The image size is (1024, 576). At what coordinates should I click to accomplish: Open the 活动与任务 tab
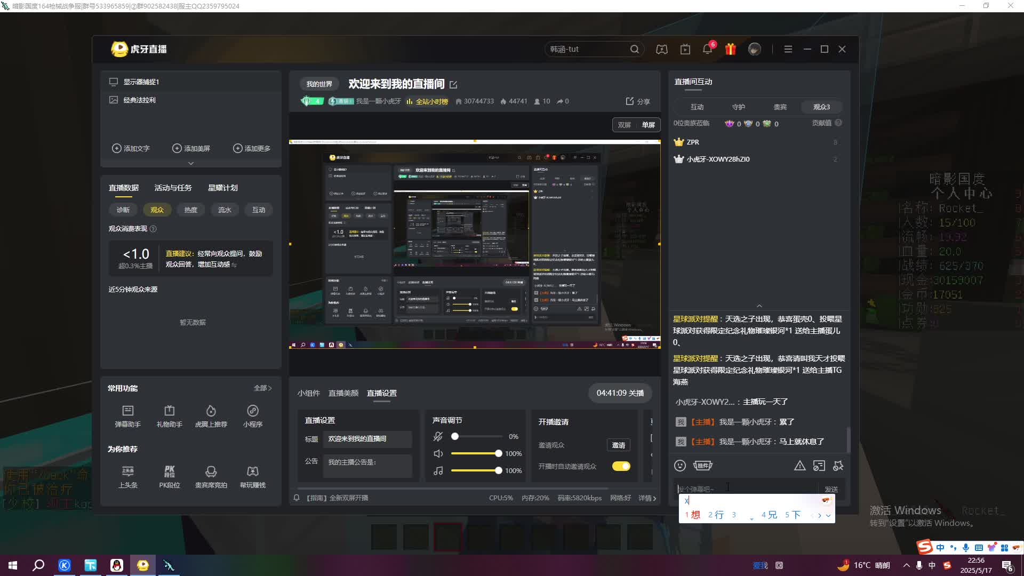coord(172,187)
